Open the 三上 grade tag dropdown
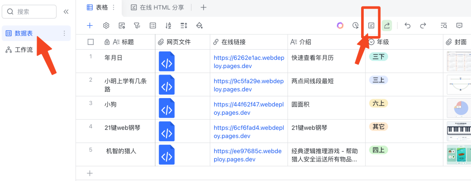This screenshot has height=181, width=471. coord(379,80)
